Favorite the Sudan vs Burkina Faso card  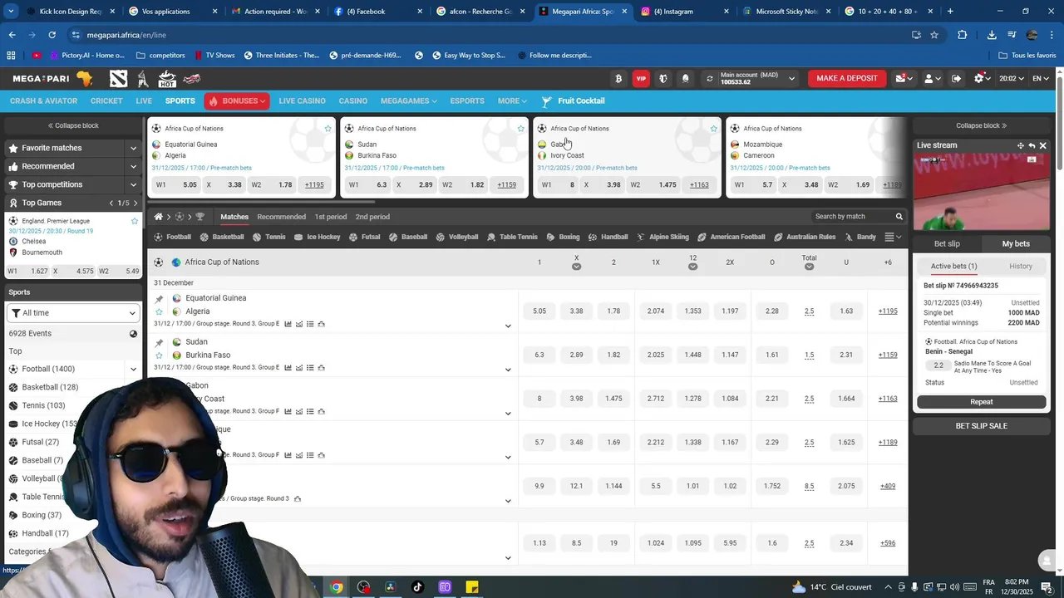520,129
